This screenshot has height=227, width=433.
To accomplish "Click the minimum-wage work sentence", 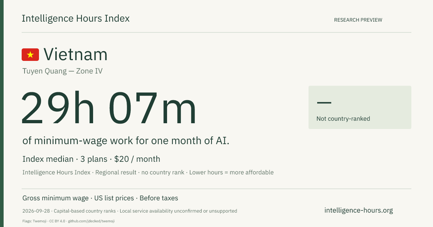I will coord(126,141).
